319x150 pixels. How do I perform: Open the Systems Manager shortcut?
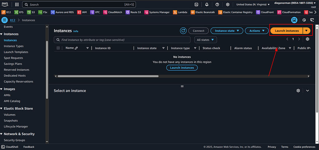pyautogui.click(x=157, y=12)
